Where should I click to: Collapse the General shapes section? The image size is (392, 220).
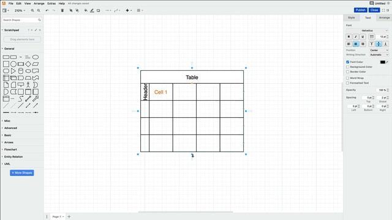[9, 49]
